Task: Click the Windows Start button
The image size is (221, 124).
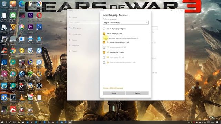Action: pos(2,122)
